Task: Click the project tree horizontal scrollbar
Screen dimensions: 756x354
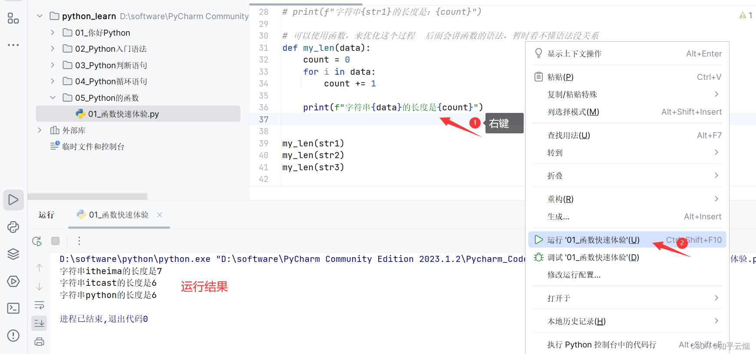Action: tap(88, 196)
